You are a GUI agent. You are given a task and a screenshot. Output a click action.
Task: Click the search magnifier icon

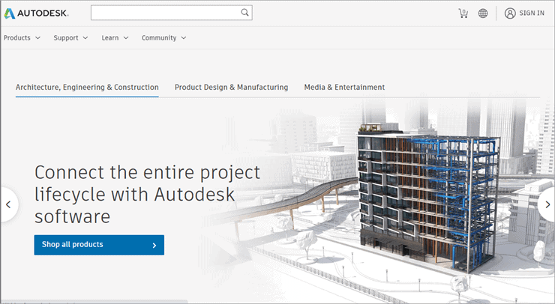[244, 13]
